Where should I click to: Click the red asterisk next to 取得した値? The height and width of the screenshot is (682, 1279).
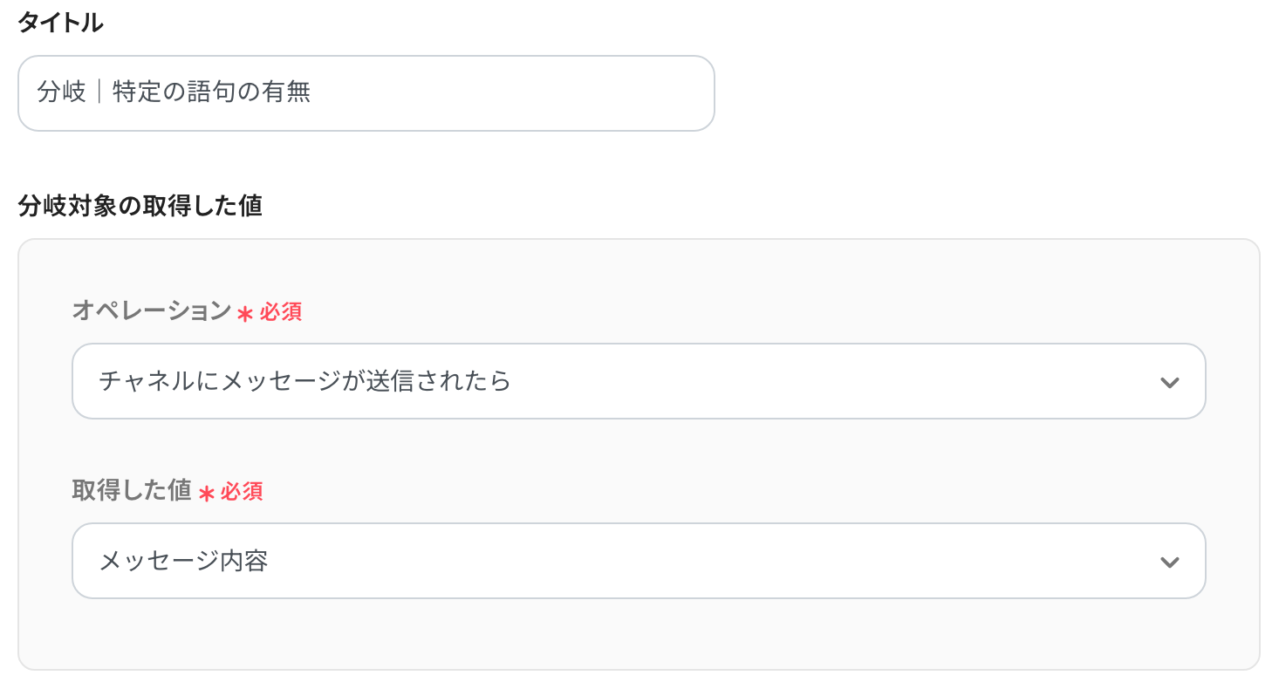pos(206,494)
